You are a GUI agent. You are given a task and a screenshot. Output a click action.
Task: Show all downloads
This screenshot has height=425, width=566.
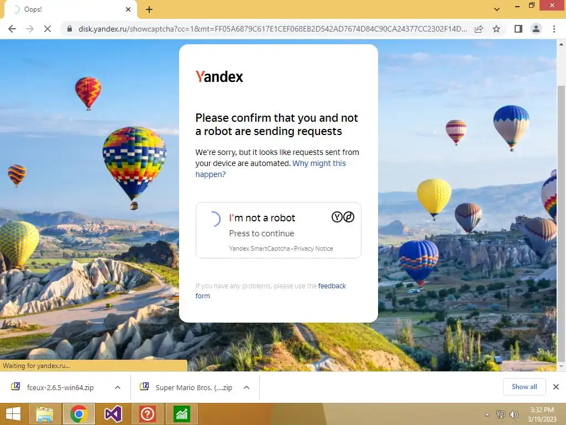[x=524, y=387]
